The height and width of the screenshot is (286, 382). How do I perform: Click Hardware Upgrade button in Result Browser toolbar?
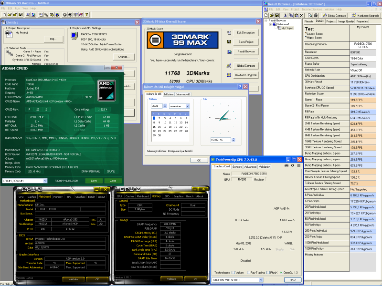(x=365, y=15)
